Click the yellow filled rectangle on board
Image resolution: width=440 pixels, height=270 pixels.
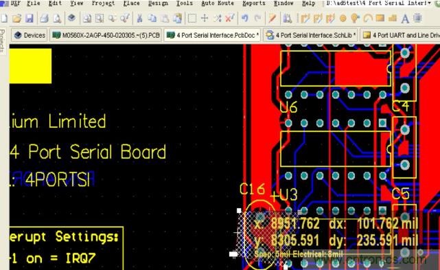[x=30, y=66]
